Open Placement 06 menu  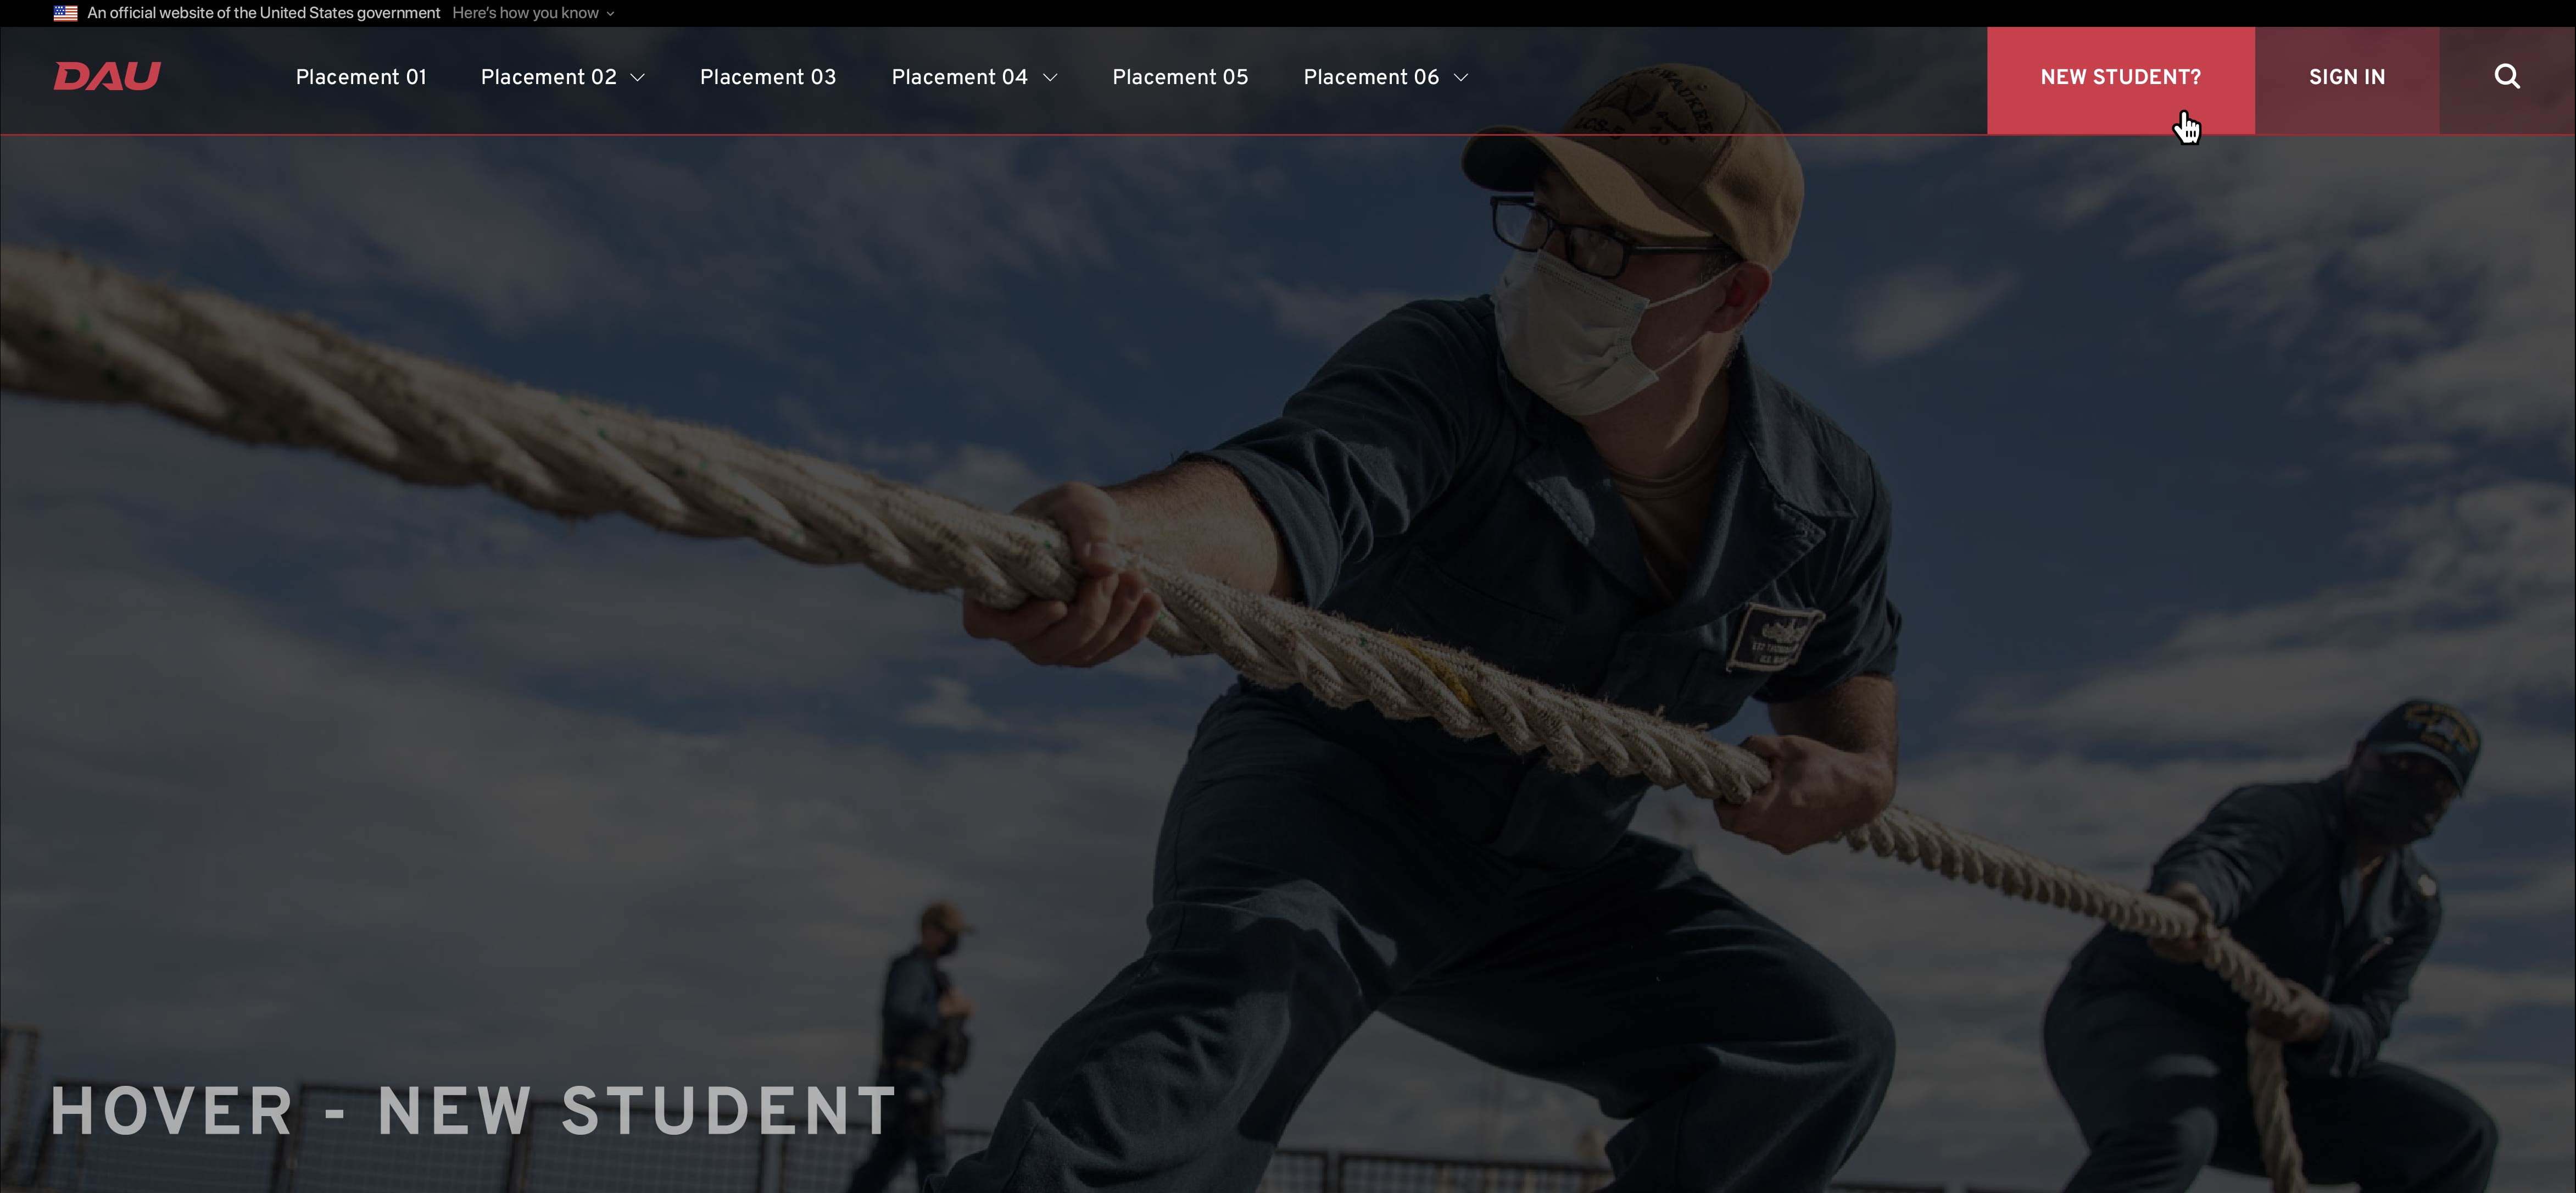point(1371,77)
